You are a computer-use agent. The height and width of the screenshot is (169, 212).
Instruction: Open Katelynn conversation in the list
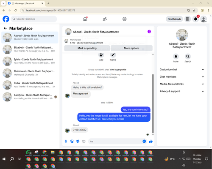click(30, 97)
